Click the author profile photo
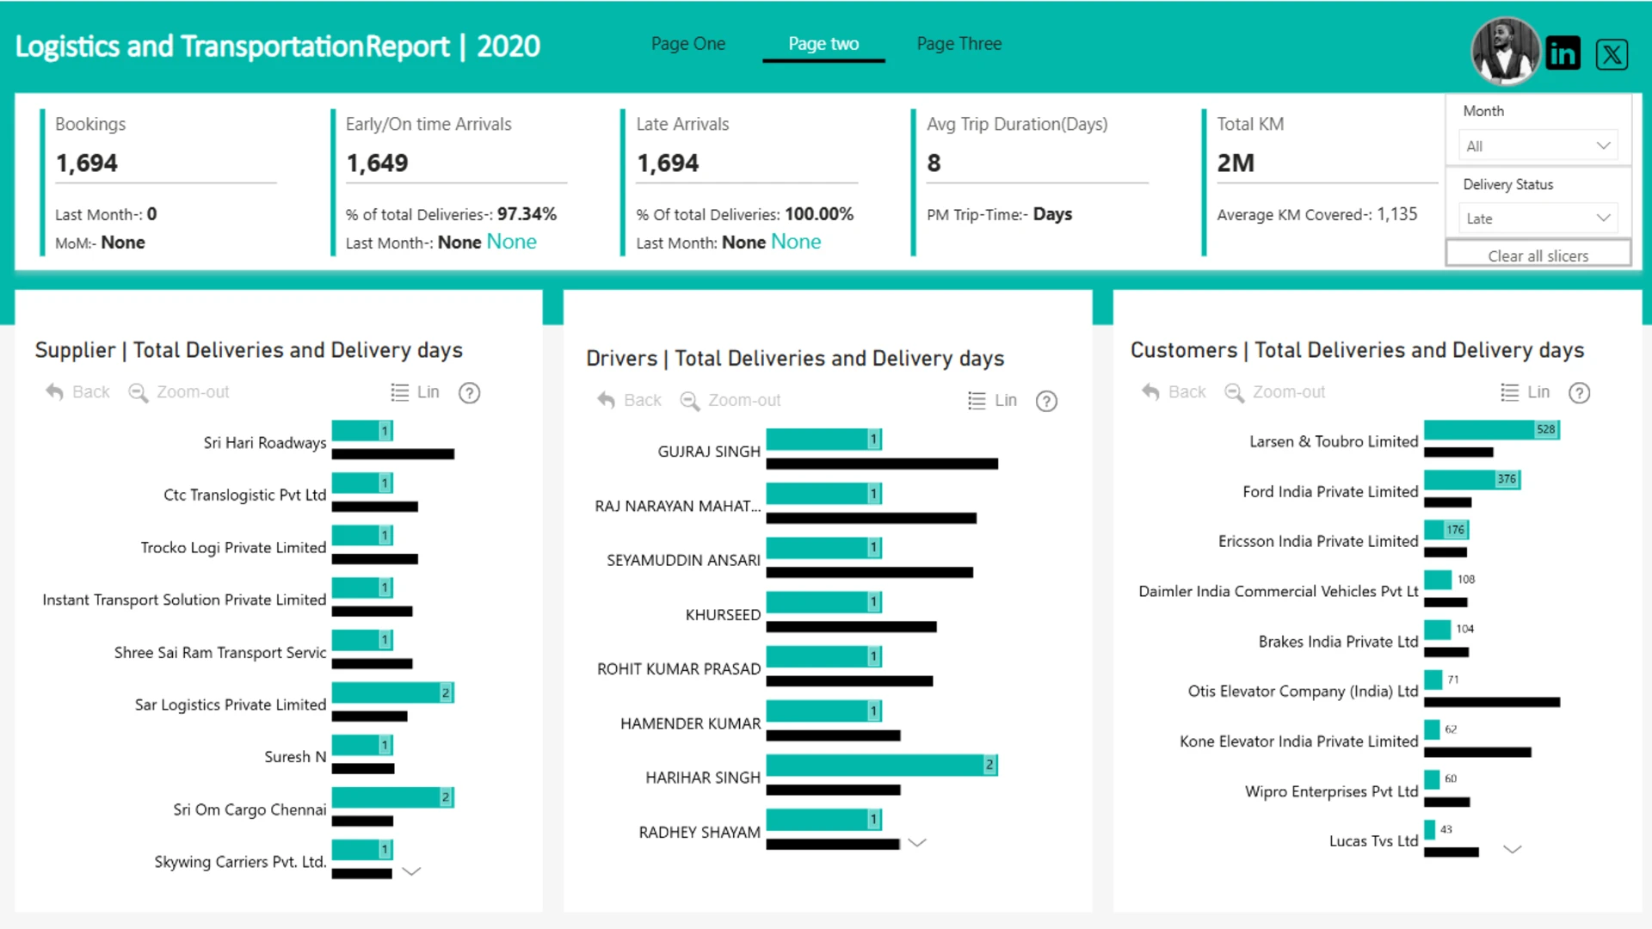This screenshot has height=929, width=1652. [x=1505, y=52]
